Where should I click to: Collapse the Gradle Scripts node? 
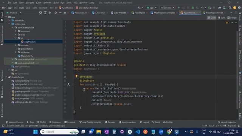pyautogui.click(x=6, y=77)
